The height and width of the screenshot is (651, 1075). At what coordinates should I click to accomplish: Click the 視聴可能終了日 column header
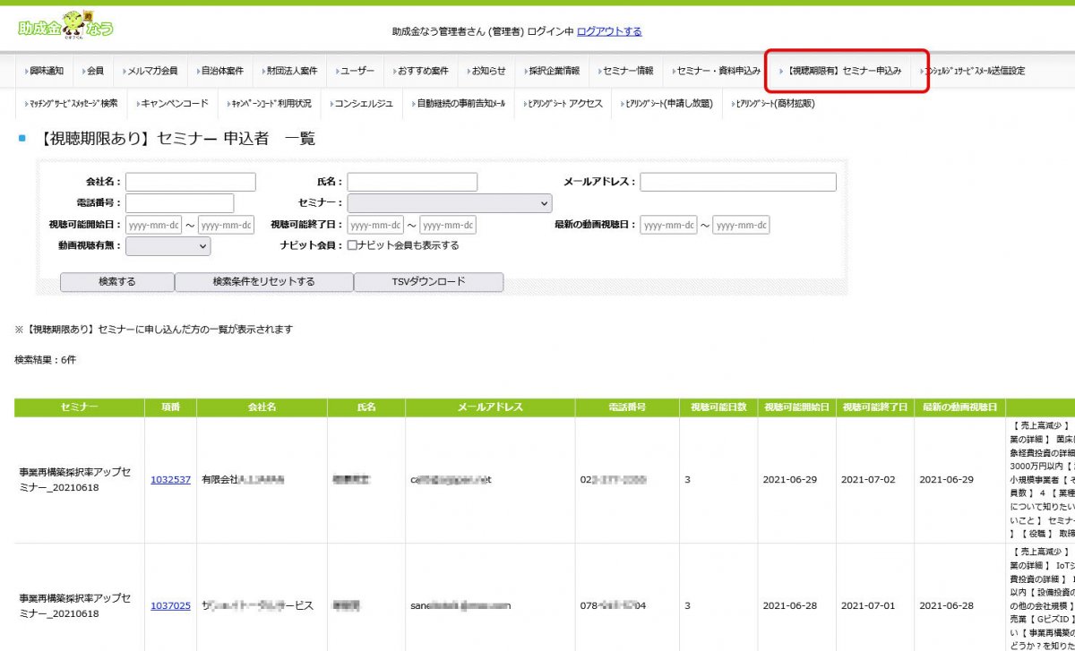point(874,407)
